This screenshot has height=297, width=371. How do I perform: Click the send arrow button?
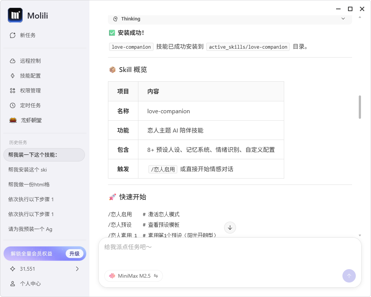tap(349, 276)
